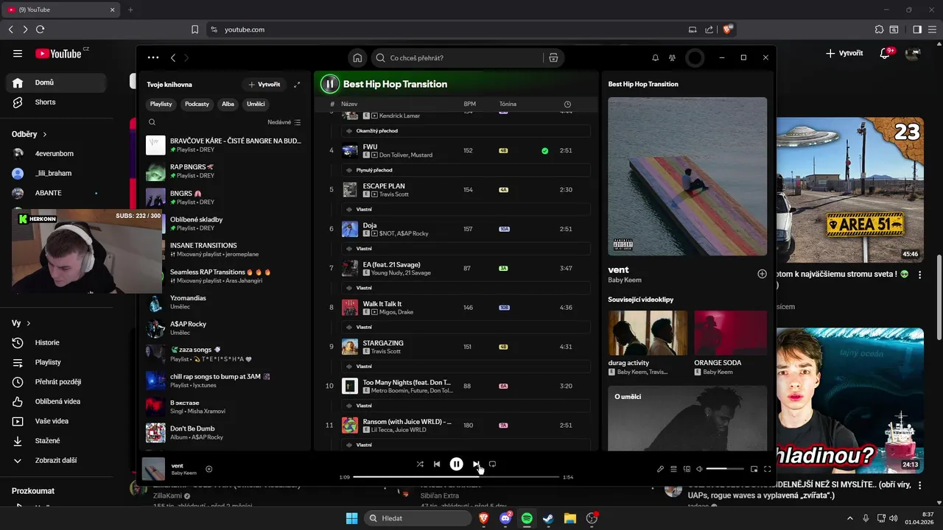
Task: Open the play queue icon
Action: tap(673, 469)
